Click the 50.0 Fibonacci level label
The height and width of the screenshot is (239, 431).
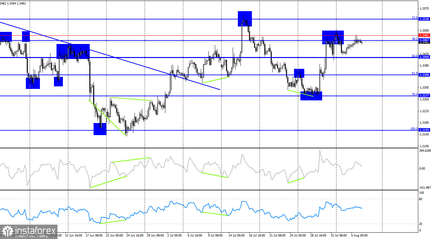415,56
